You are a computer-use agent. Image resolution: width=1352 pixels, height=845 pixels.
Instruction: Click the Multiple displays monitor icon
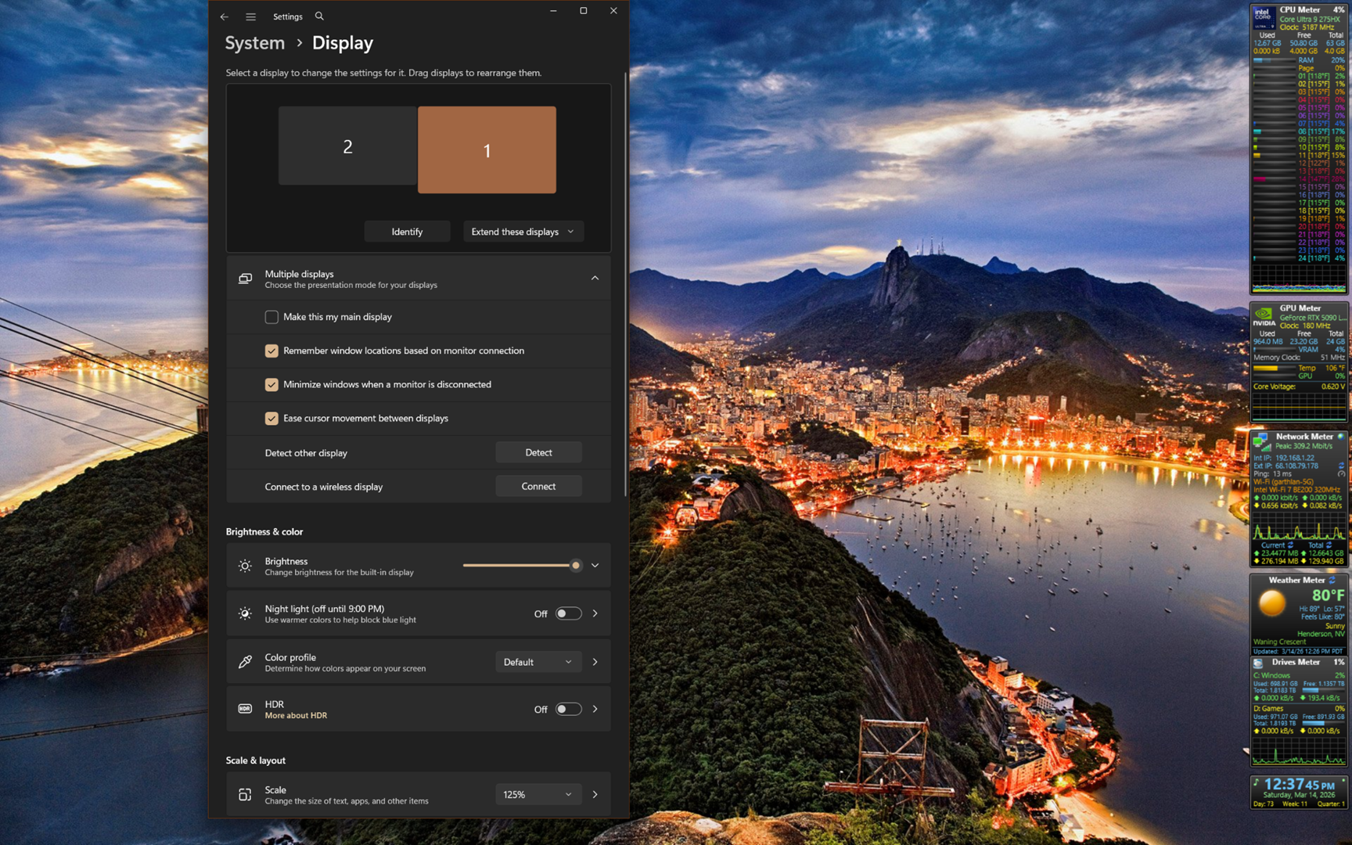tap(245, 279)
